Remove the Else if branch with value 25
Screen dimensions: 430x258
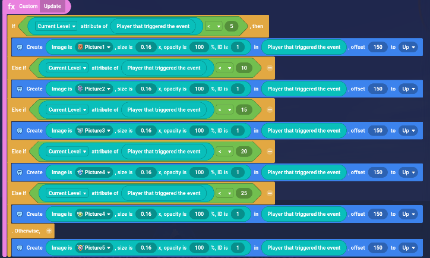270,193
